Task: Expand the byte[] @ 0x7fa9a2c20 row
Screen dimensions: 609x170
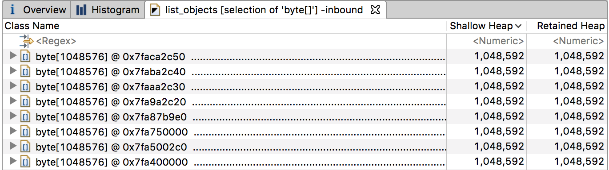Action: (13, 101)
